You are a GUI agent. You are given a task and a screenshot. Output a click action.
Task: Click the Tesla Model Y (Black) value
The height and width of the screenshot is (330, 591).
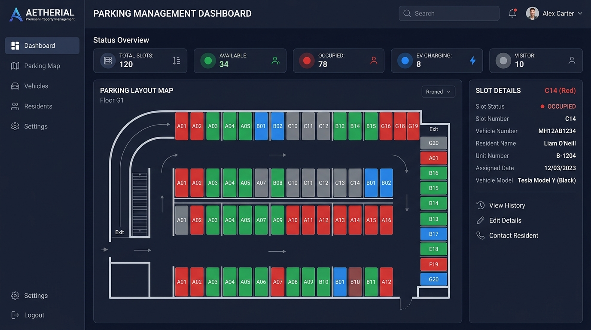(547, 180)
